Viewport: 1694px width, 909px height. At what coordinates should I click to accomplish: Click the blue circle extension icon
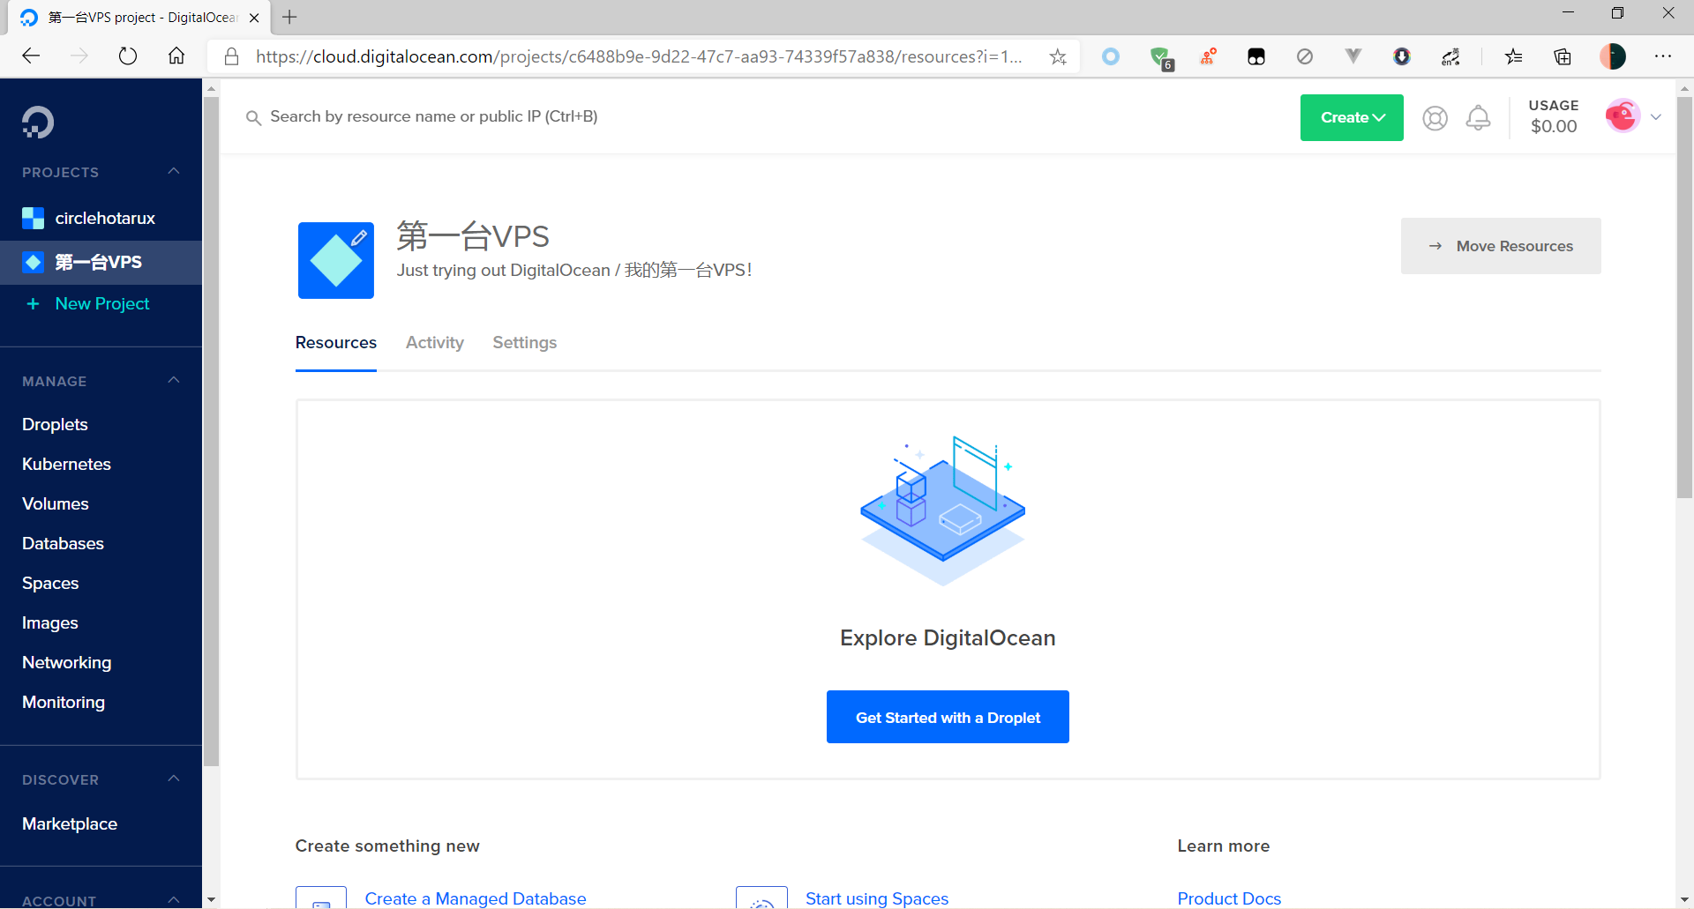pos(1111,56)
